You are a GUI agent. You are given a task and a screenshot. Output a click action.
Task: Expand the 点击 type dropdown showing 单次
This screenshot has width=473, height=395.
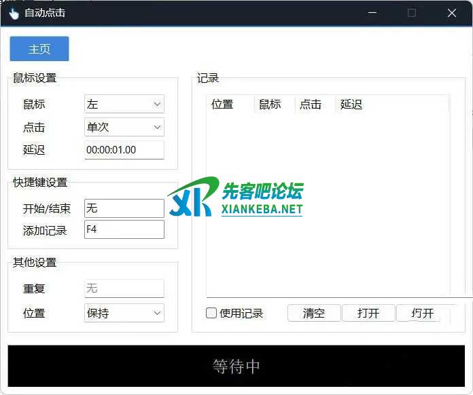click(x=124, y=127)
